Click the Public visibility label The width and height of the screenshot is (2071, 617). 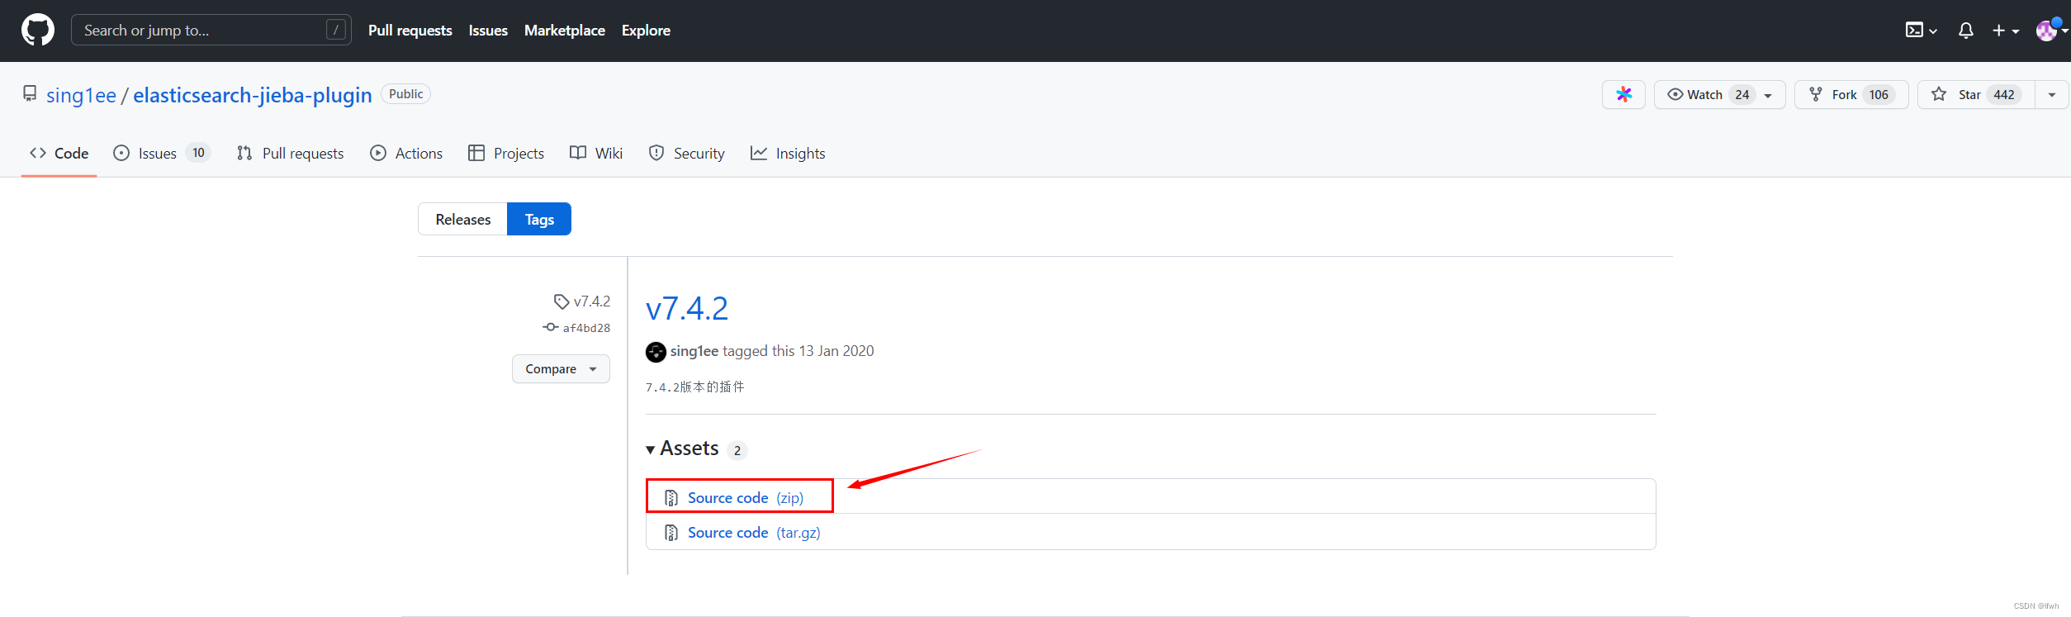click(405, 94)
